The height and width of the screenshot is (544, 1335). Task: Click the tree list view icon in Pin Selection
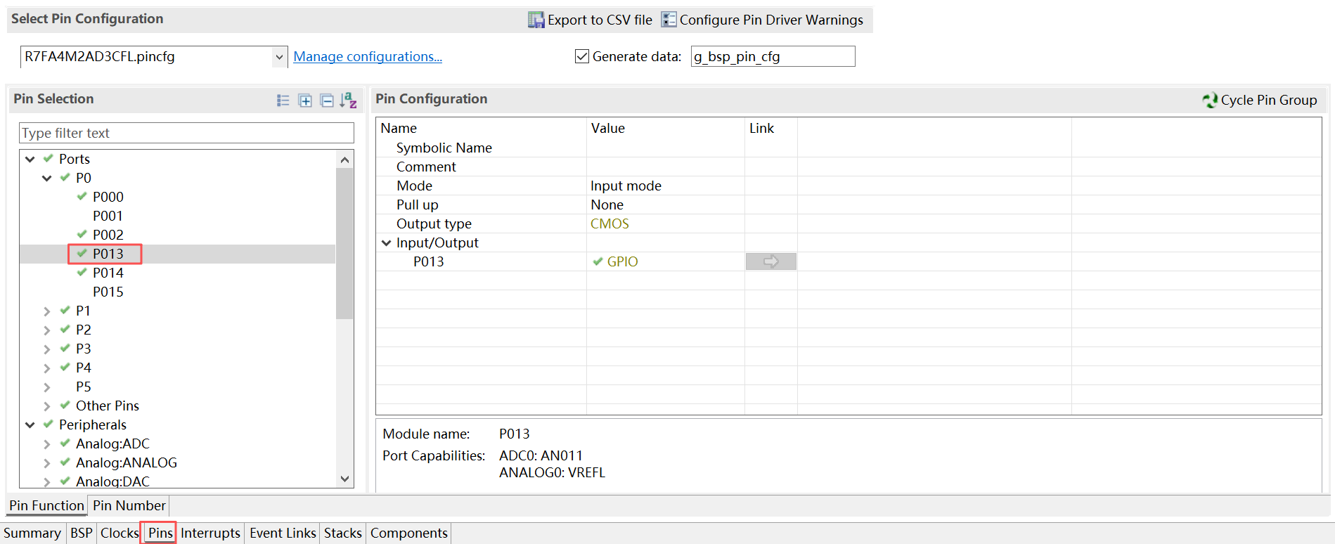tap(283, 101)
